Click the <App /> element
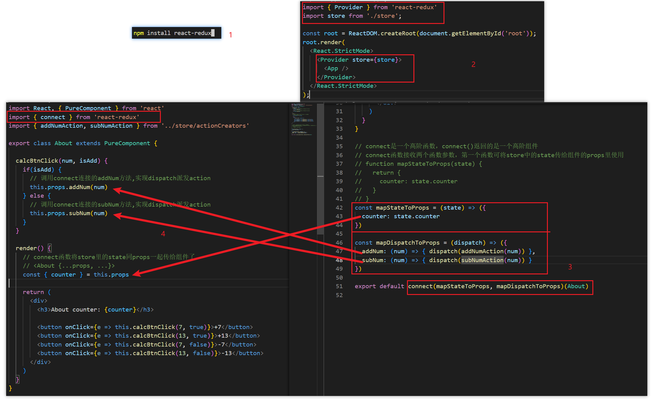 point(336,68)
